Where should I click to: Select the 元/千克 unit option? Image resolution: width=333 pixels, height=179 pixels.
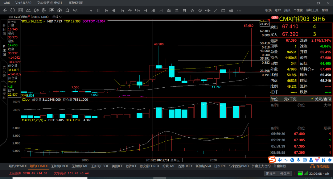[290, 99]
